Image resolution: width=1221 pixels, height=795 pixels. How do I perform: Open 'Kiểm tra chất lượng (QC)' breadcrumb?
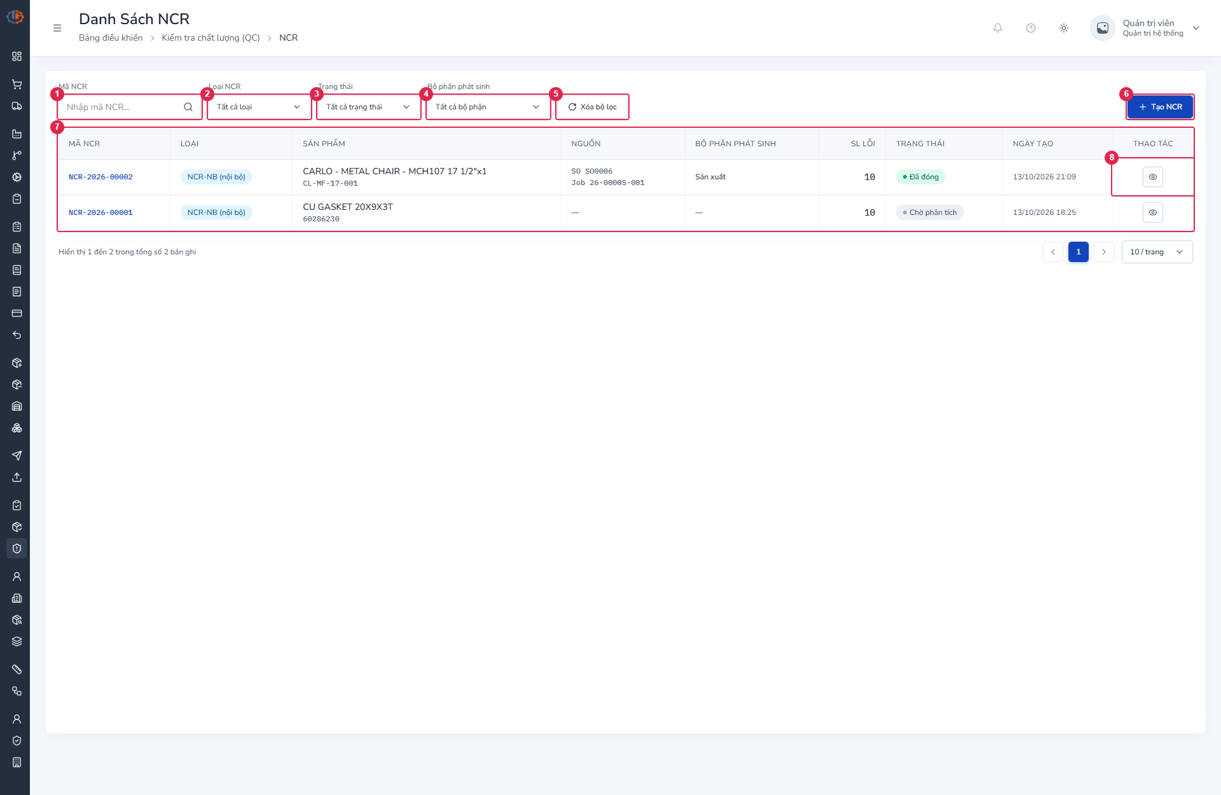click(211, 38)
